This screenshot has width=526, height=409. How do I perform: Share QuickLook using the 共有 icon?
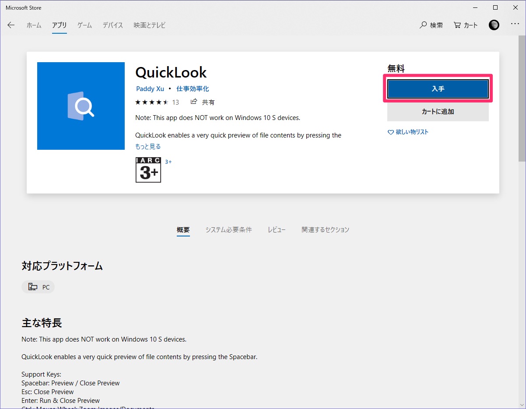[194, 102]
